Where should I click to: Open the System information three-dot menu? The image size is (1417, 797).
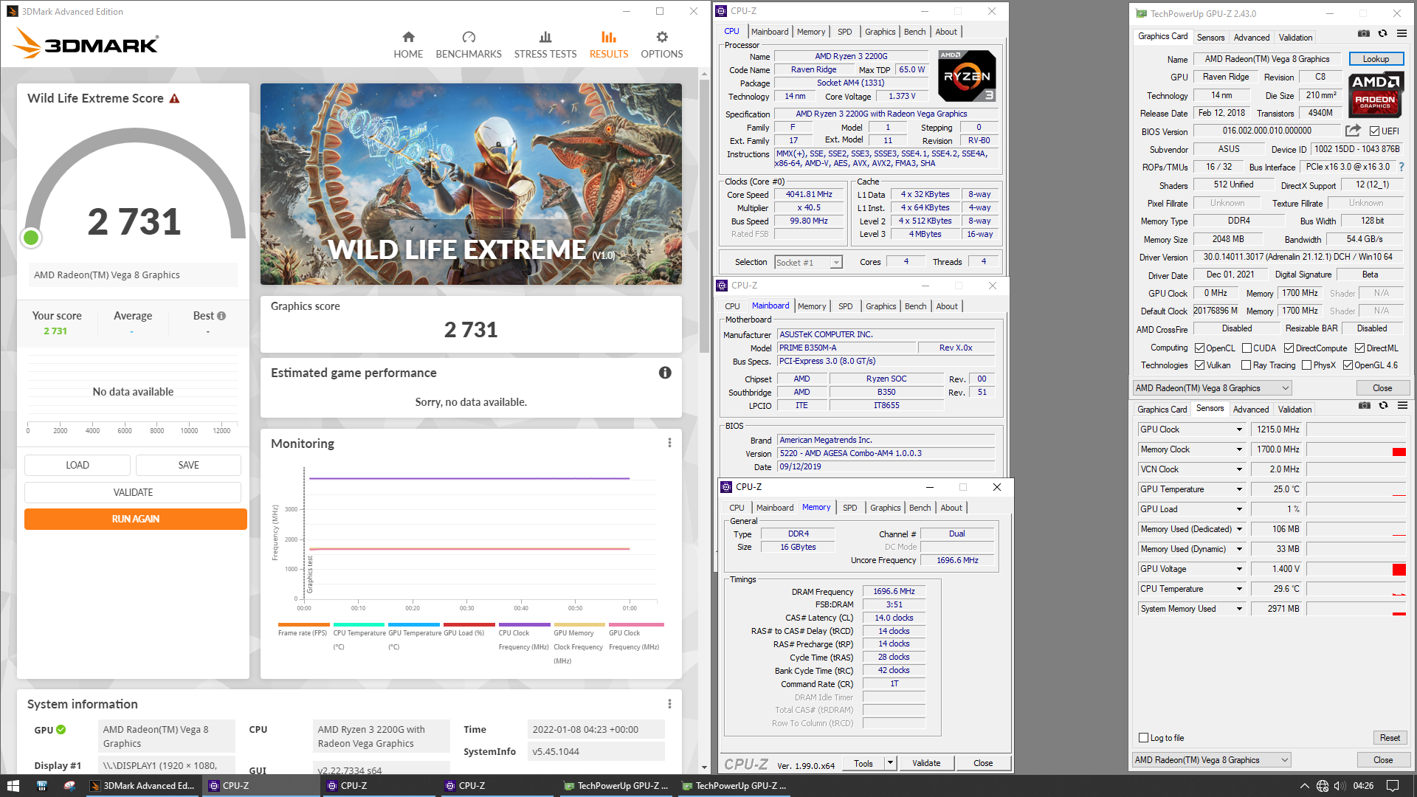tap(669, 704)
